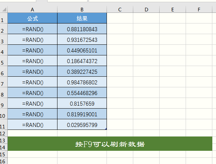Select row 2 header
The width and height of the screenshot is (216, 164).
(x=4, y=29)
